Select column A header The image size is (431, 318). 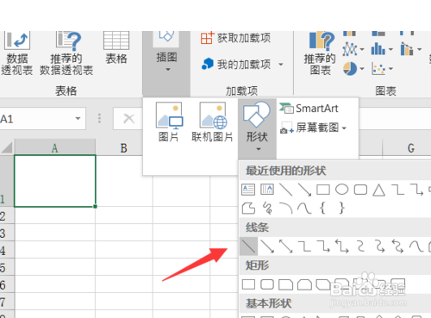[54, 148]
